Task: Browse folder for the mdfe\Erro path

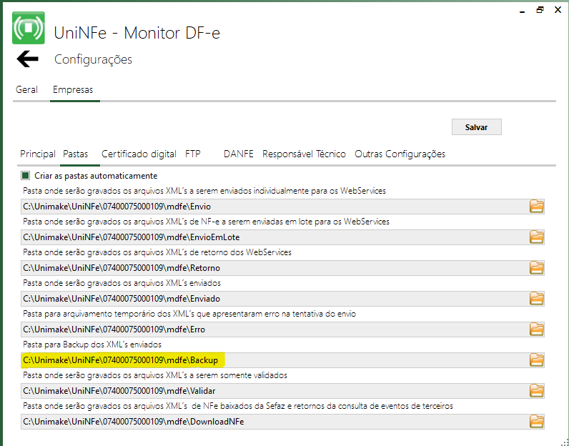Action: tap(536, 329)
